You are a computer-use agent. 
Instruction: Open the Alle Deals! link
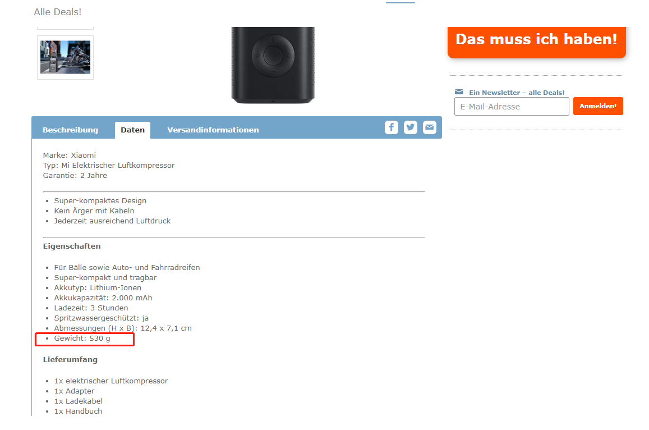click(58, 12)
